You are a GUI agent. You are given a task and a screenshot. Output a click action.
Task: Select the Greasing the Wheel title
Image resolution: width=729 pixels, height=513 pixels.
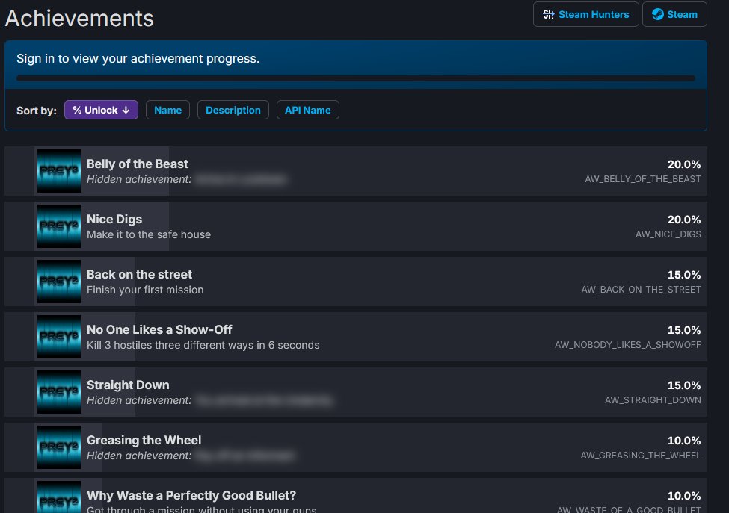click(x=144, y=440)
